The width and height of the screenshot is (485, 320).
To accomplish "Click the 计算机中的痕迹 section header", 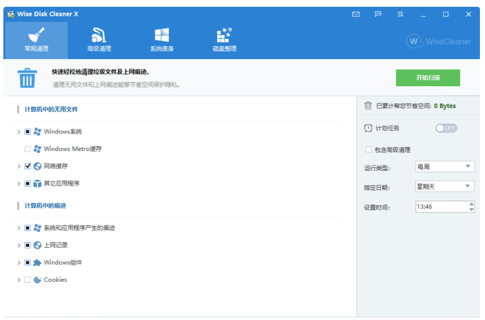I will [x=46, y=206].
